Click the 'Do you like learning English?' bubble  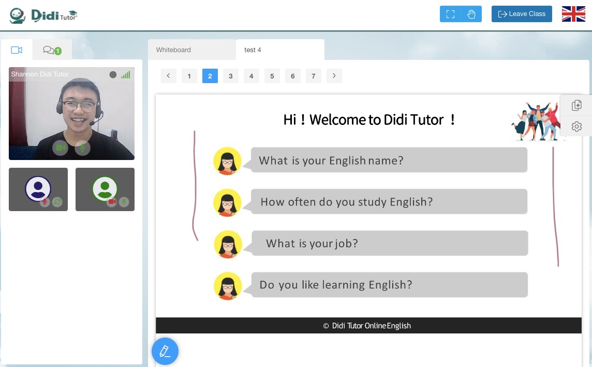[389, 285]
